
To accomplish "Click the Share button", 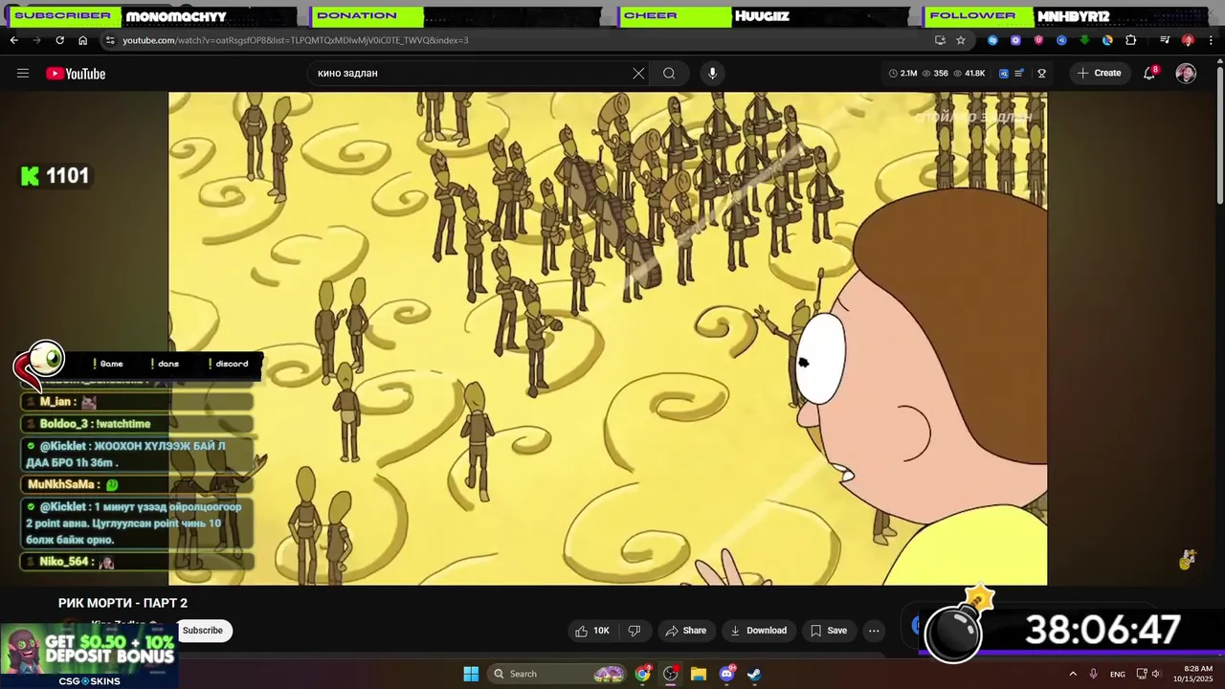I will pyautogui.click(x=685, y=631).
